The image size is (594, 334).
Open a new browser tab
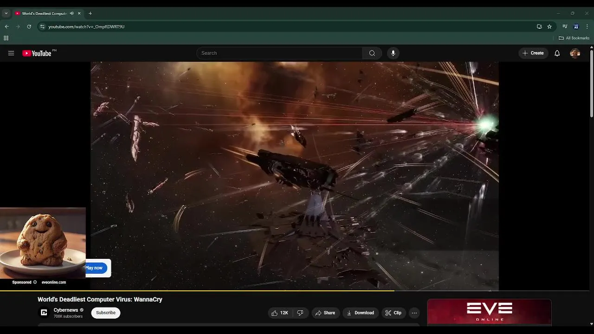tap(90, 13)
